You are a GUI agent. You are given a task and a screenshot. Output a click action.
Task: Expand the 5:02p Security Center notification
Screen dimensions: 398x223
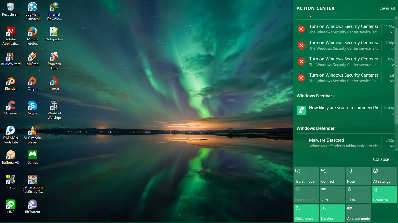[392, 65]
